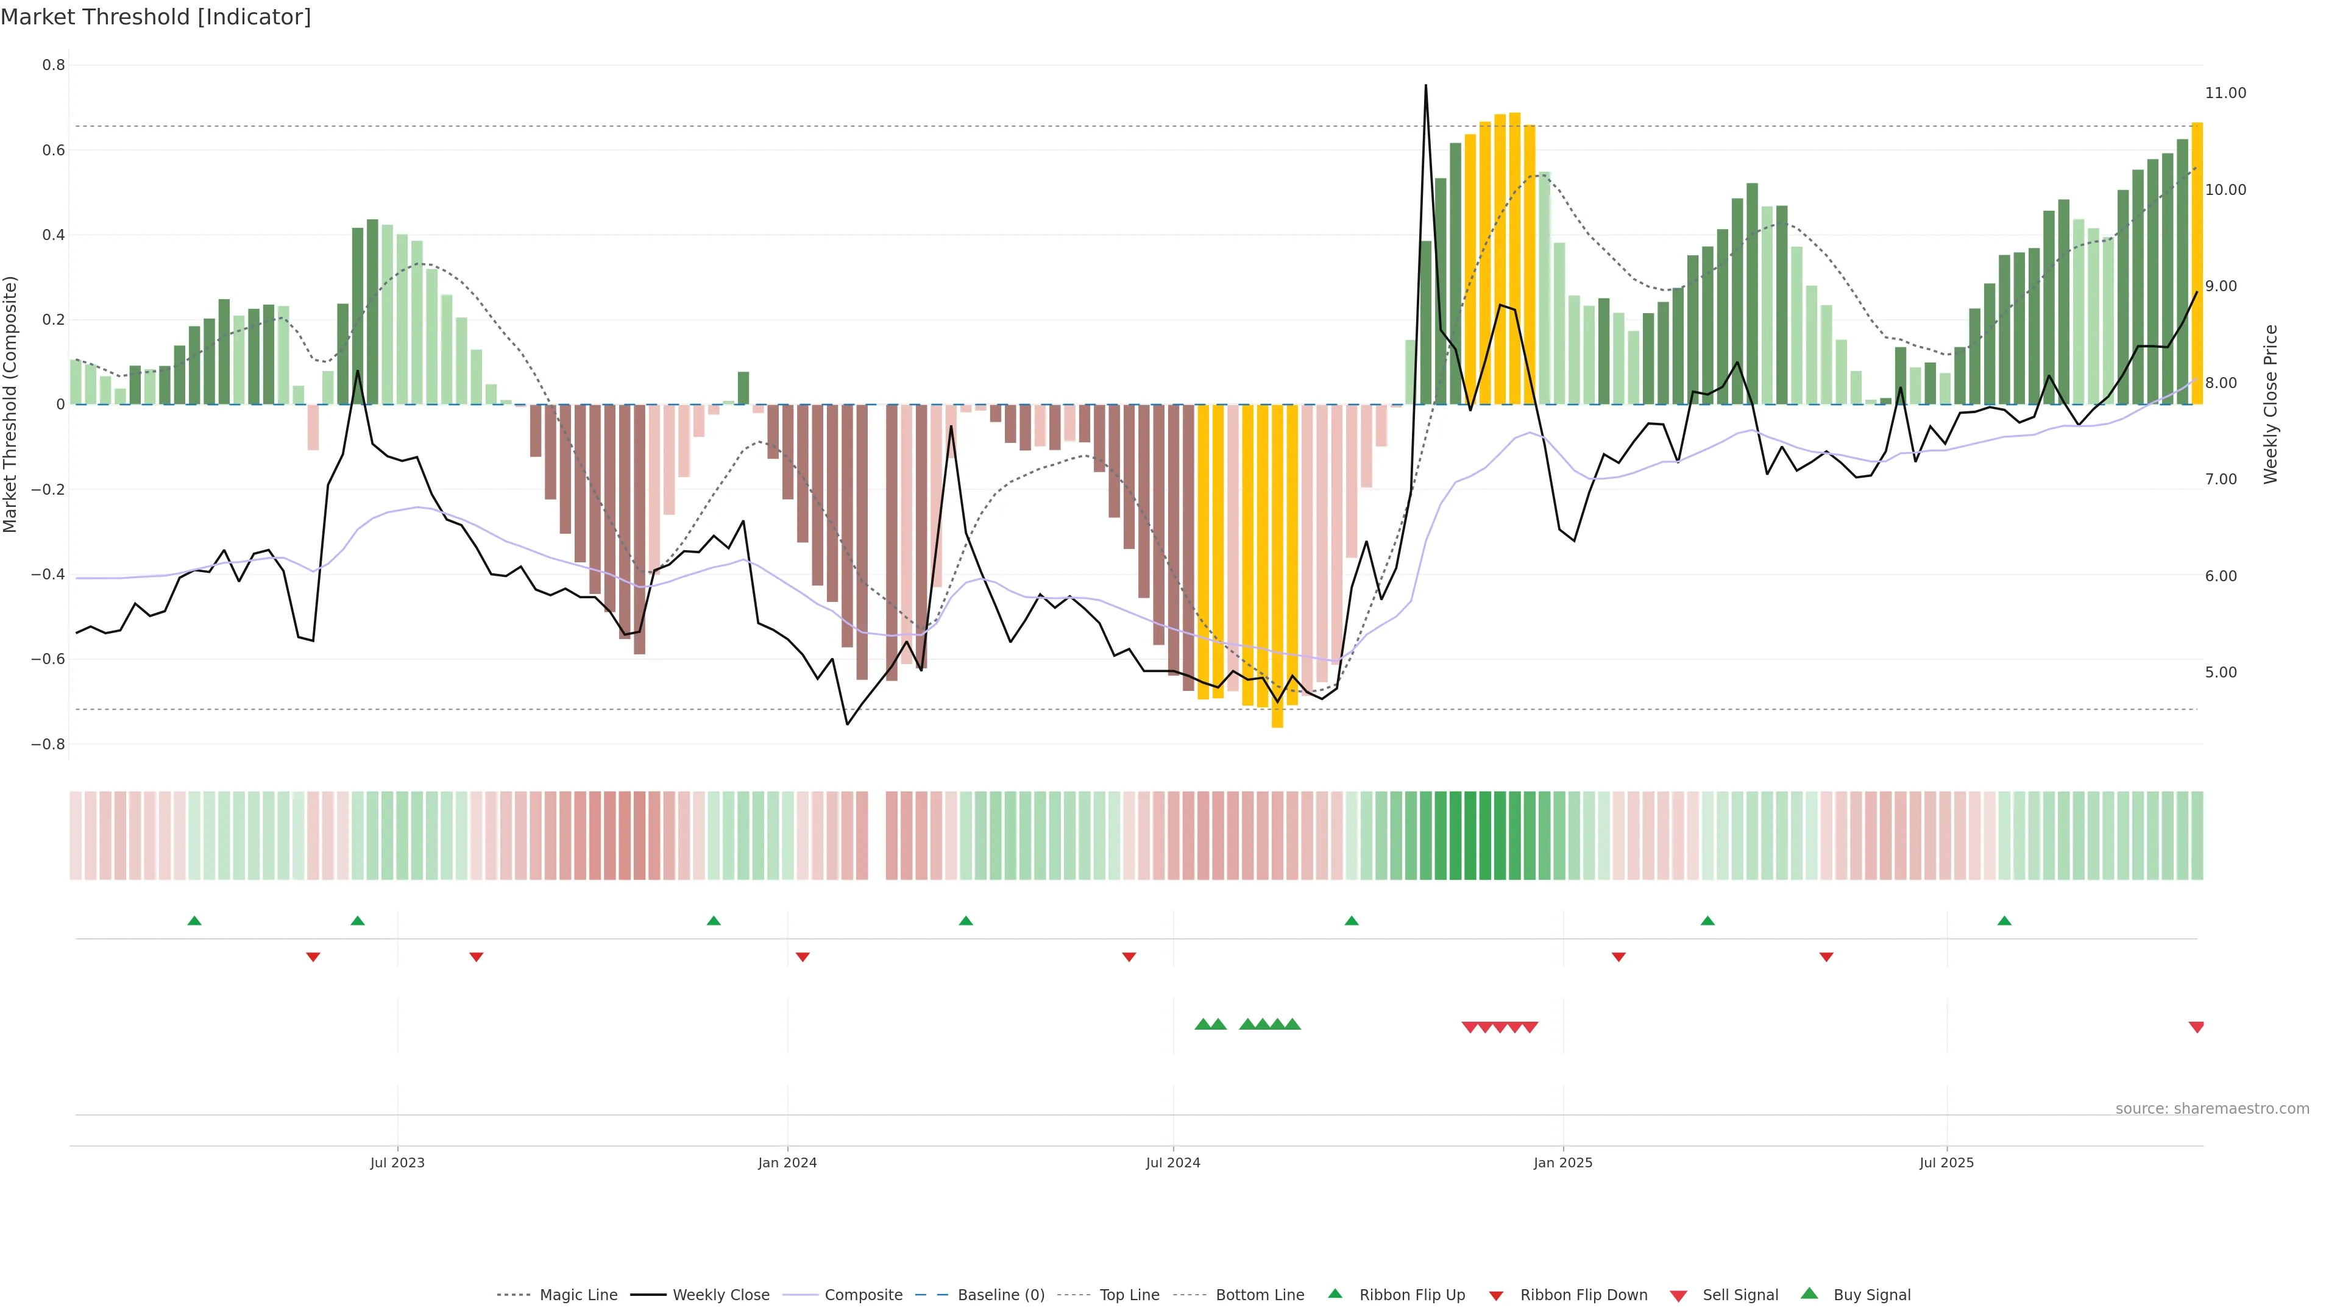Click the Sell Signal legend icon
Viewport: 2340px width, 1316px height.
coord(1679,1295)
